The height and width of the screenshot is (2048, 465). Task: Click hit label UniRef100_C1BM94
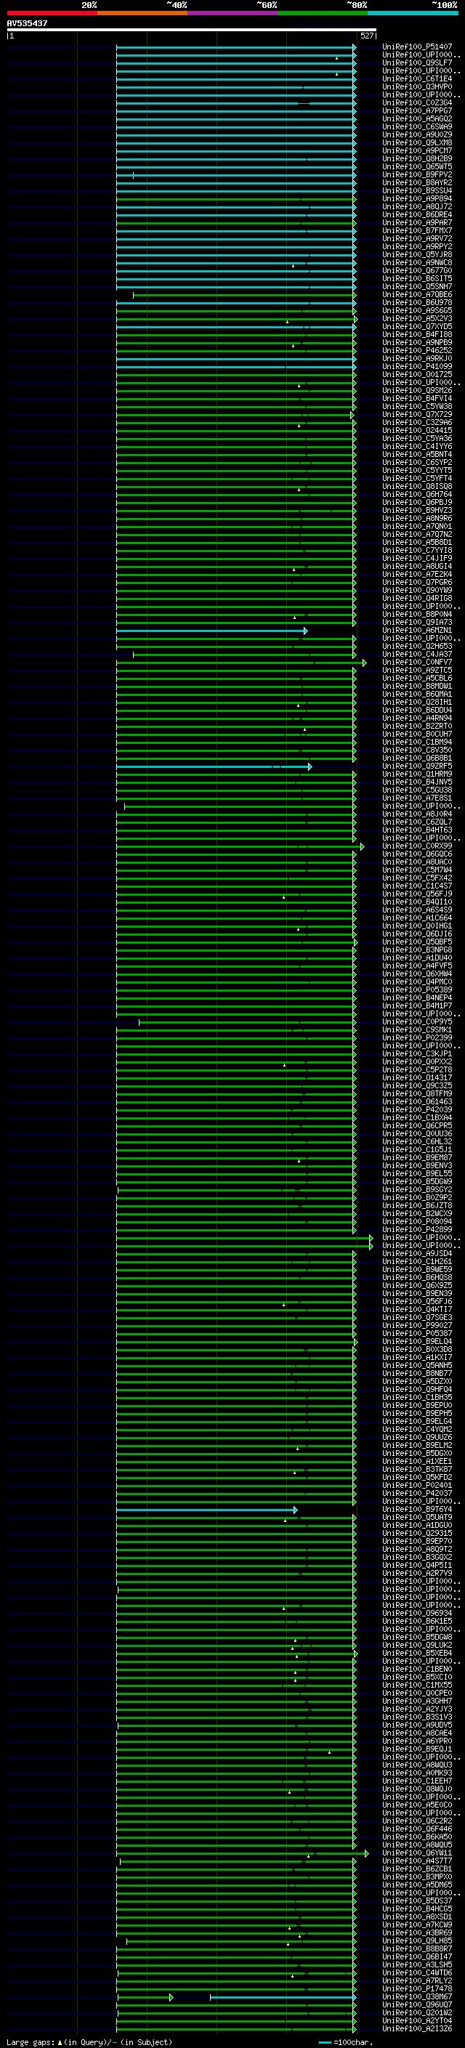point(417,742)
